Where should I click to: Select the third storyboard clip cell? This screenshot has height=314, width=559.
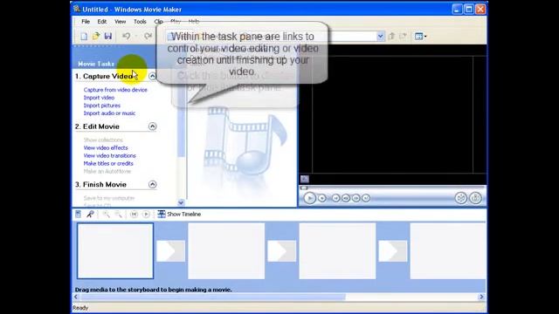[x=337, y=250]
